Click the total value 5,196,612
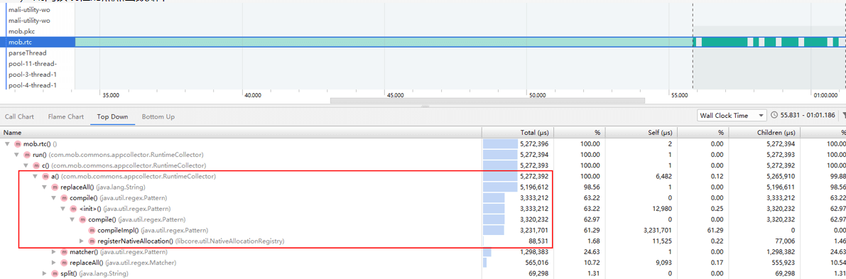Viewport: 846px width, 279px height. (534, 187)
